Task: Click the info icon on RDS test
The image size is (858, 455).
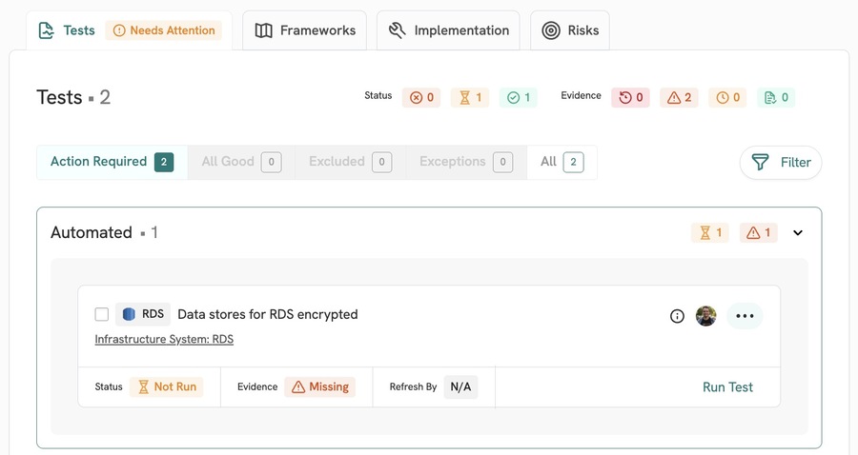Action: pos(677,316)
